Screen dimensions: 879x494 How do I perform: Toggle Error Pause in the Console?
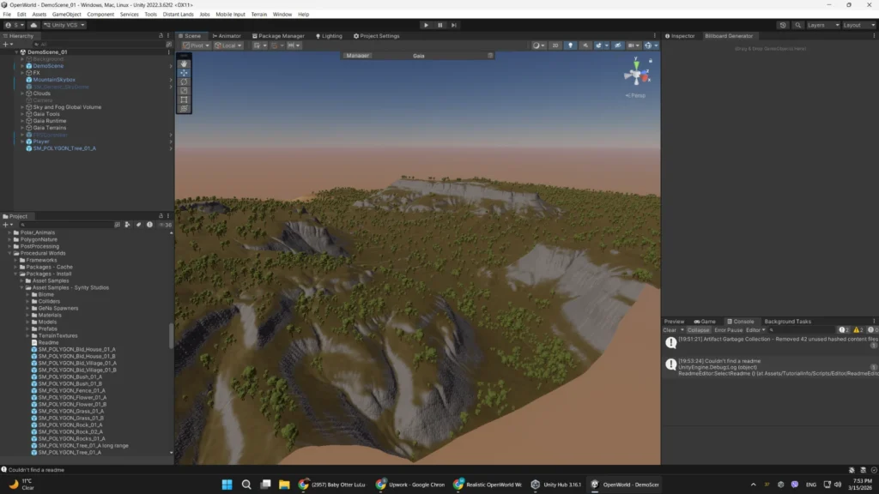pyautogui.click(x=728, y=330)
